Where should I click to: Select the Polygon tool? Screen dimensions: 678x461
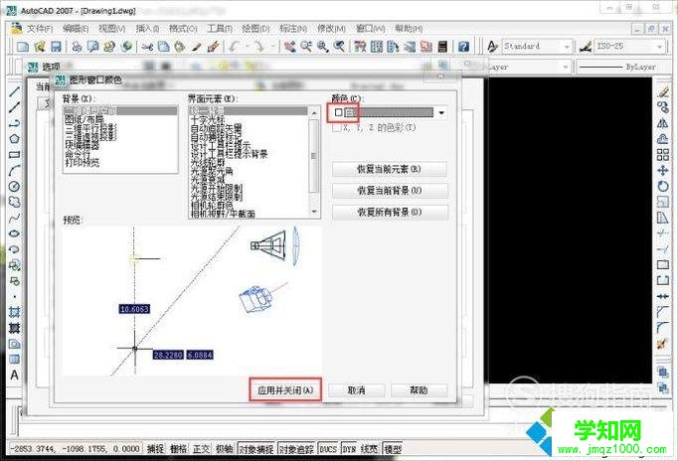(14, 139)
